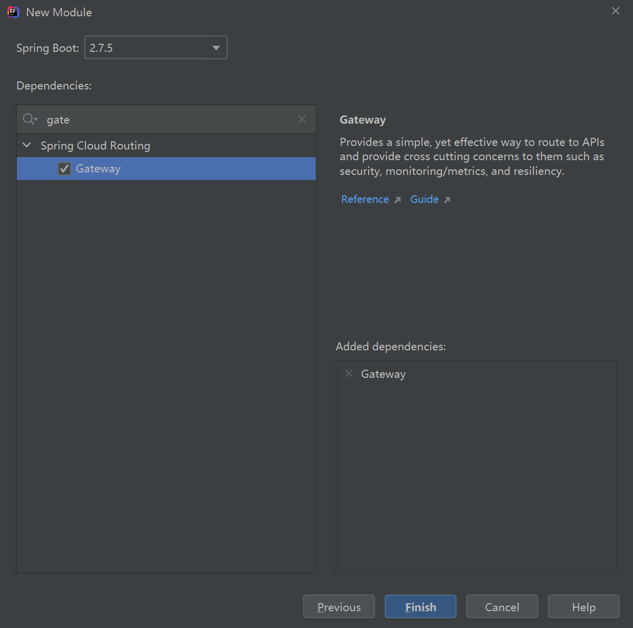This screenshot has height=628, width=633.
Task: Open the Spring Boot version dropdown
Action: click(x=156, y=47)
